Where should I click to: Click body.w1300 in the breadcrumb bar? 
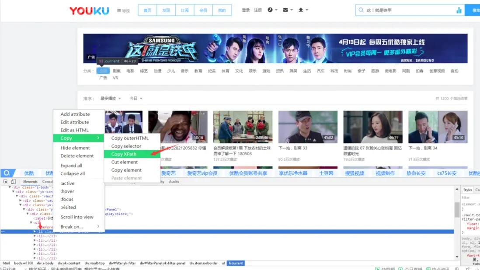coord(24,263)
